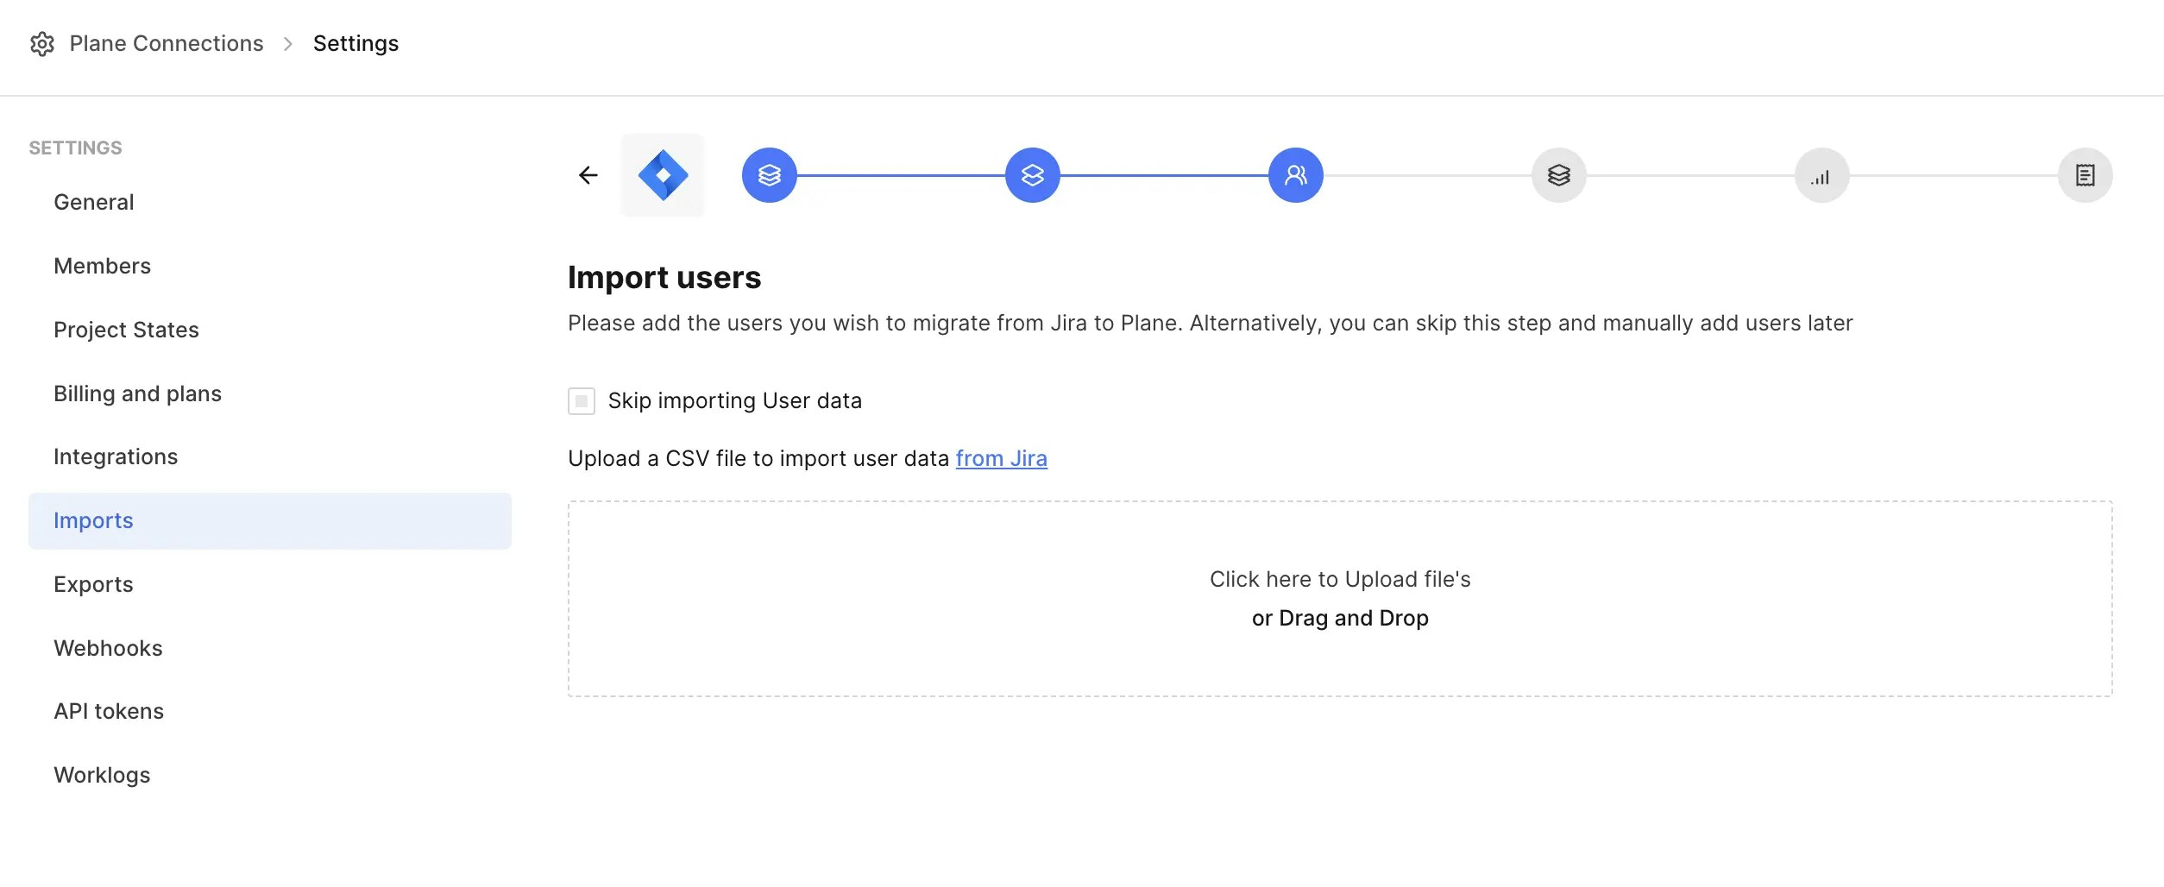This screenshot has height=887, width=2164.
Task: Open the Imports section in Settings
Action: click(x=93, y=520)
